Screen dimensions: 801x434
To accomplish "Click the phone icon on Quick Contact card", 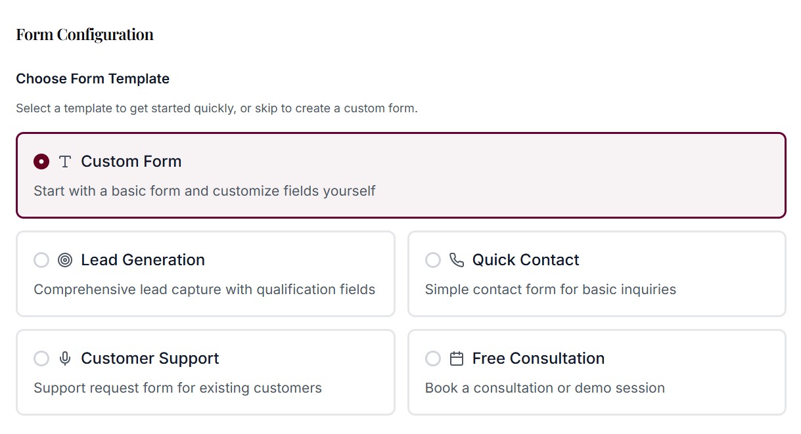I will pos(456,260).
